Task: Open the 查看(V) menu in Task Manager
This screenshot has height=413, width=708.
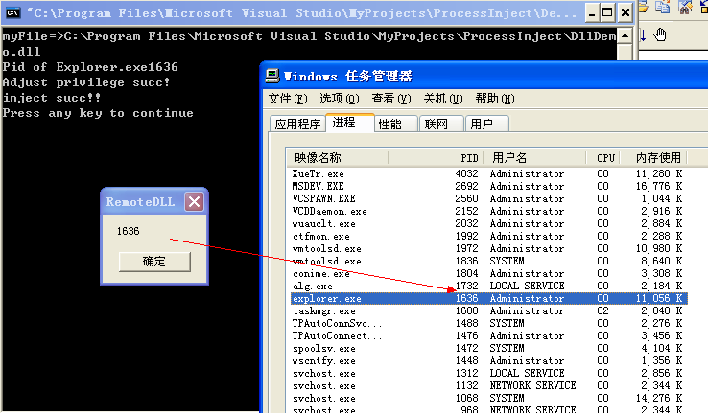Action: click(x=391, y=99)
